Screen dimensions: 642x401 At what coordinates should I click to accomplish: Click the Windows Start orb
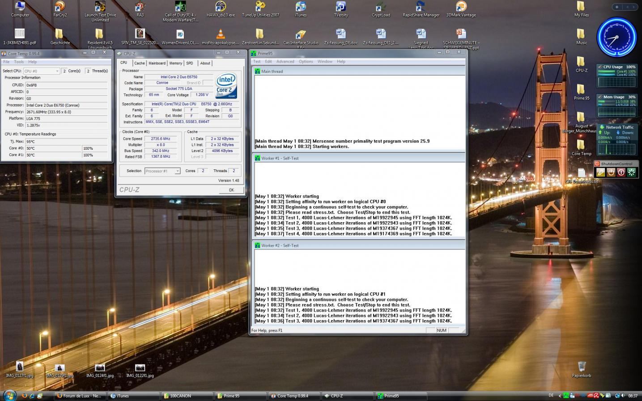click(x=9, y=395)
